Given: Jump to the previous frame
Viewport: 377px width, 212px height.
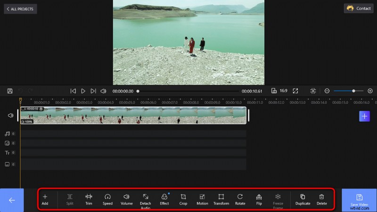Looking at the screenshot, I should click(x=73, y=91).
